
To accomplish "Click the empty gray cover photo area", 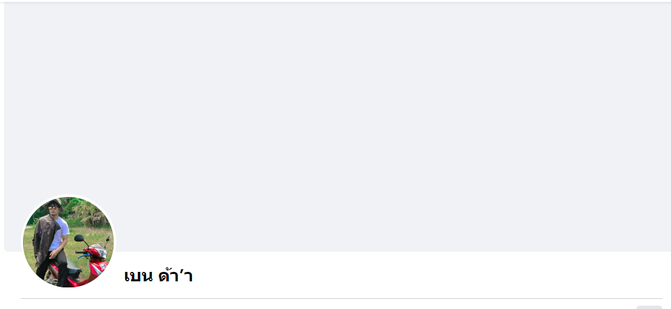I will [338, 101].
